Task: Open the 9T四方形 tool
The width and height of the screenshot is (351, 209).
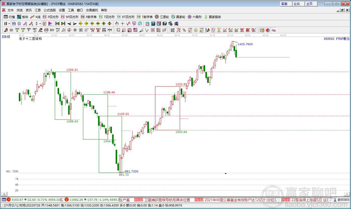Action: 126,17
